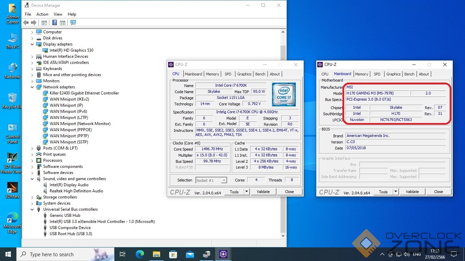Click Scan for hardware changes toolbar icon
This screenshot has width=465, height=261.
coord(73,23)
